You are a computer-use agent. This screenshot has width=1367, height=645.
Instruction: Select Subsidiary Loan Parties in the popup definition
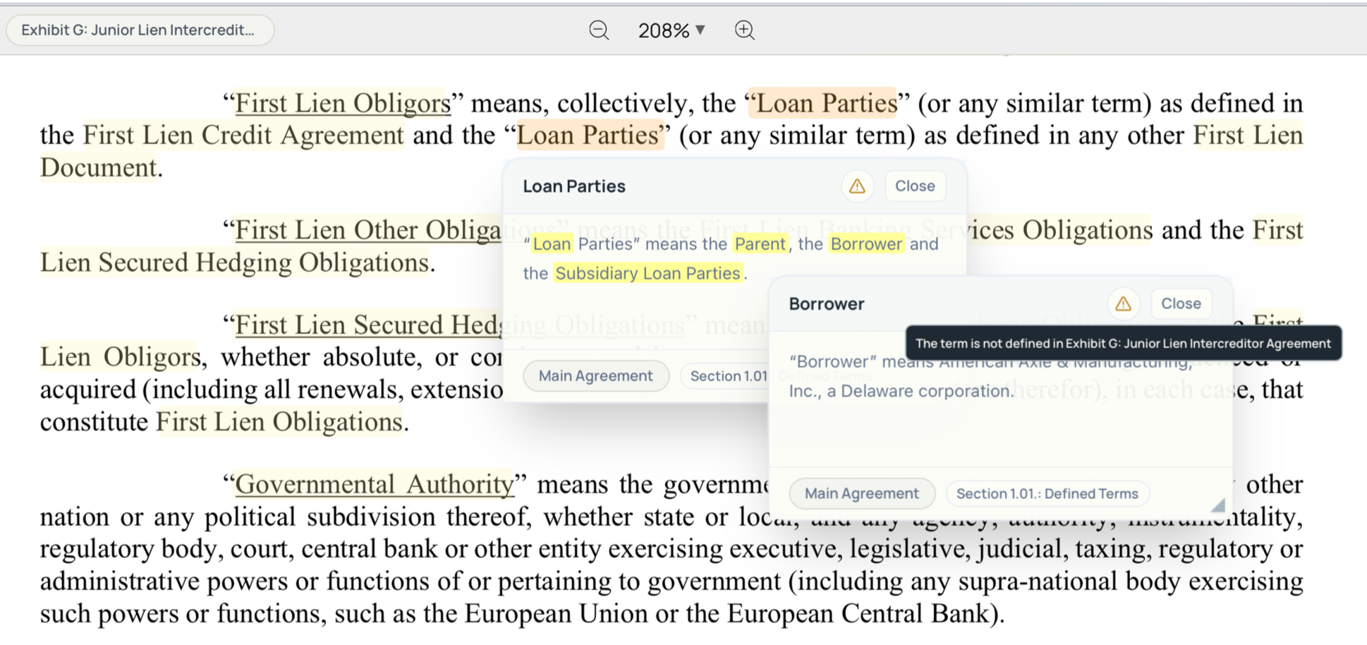point(647,274)
